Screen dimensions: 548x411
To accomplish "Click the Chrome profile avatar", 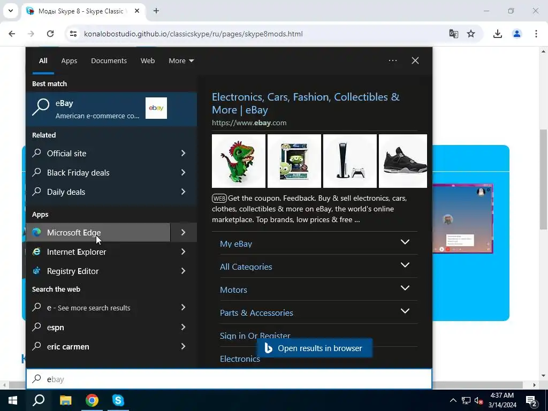I will point(517,34).
